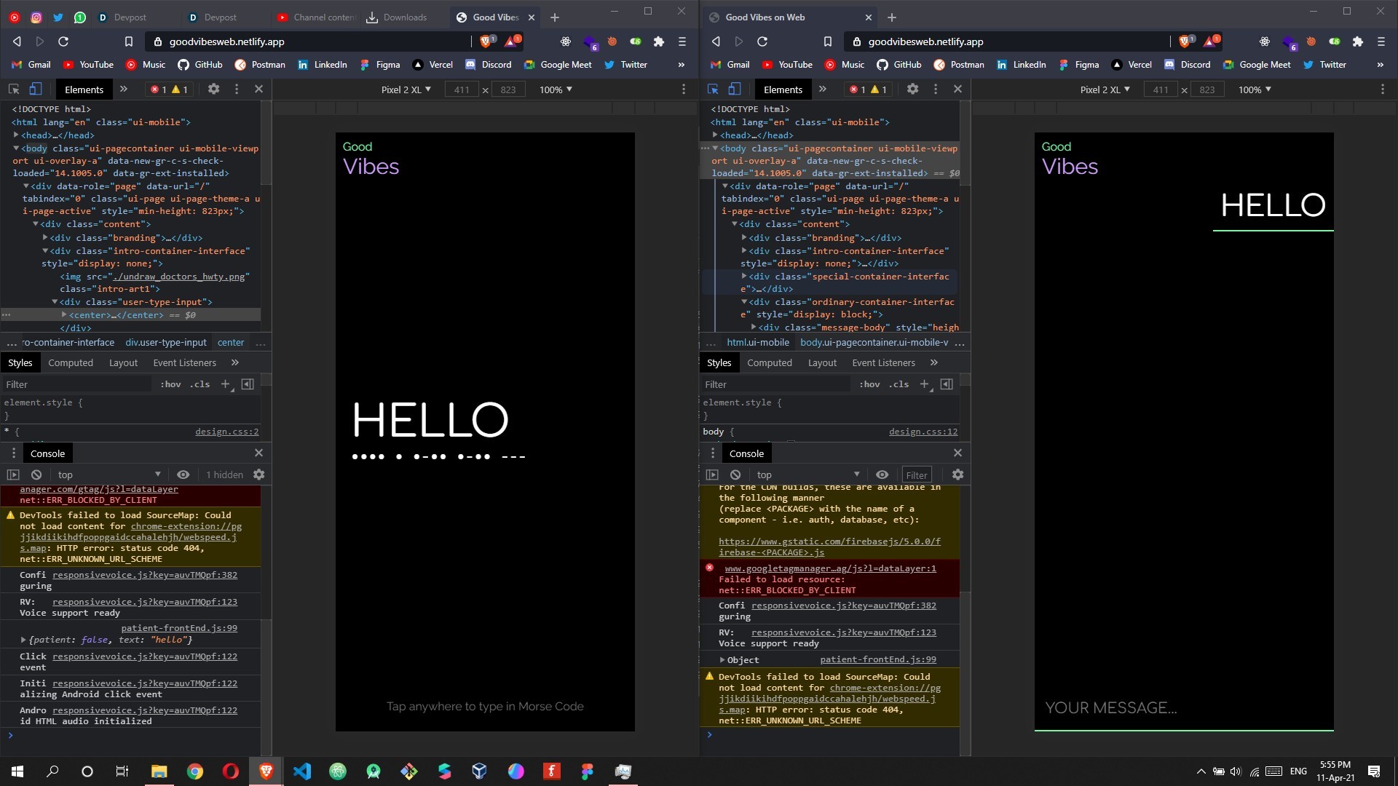Open the Pixel 2 XL device dropdown on left

coord(406,90)
